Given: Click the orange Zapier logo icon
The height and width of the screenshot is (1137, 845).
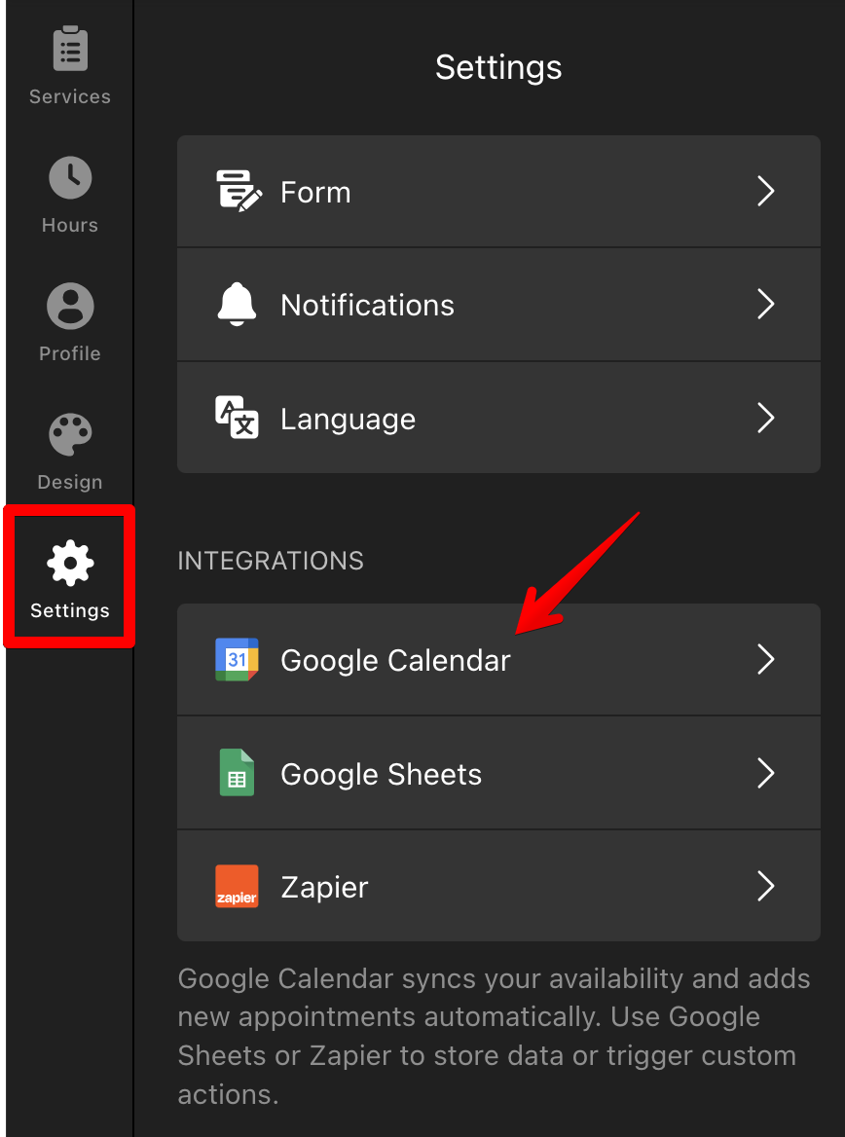Looking at the screenshot, I should [237, 887].
